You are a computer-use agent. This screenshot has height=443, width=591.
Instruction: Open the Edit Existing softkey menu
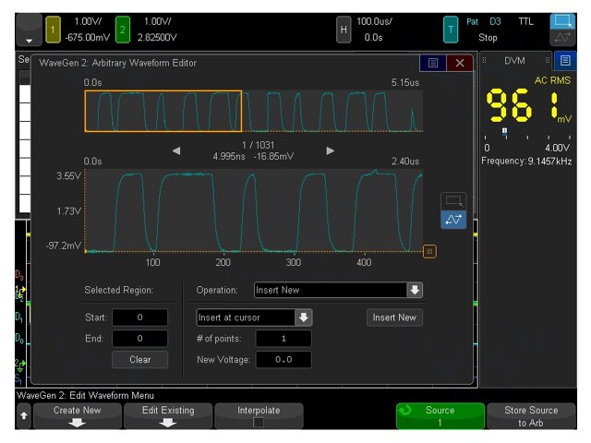(167, 416)
